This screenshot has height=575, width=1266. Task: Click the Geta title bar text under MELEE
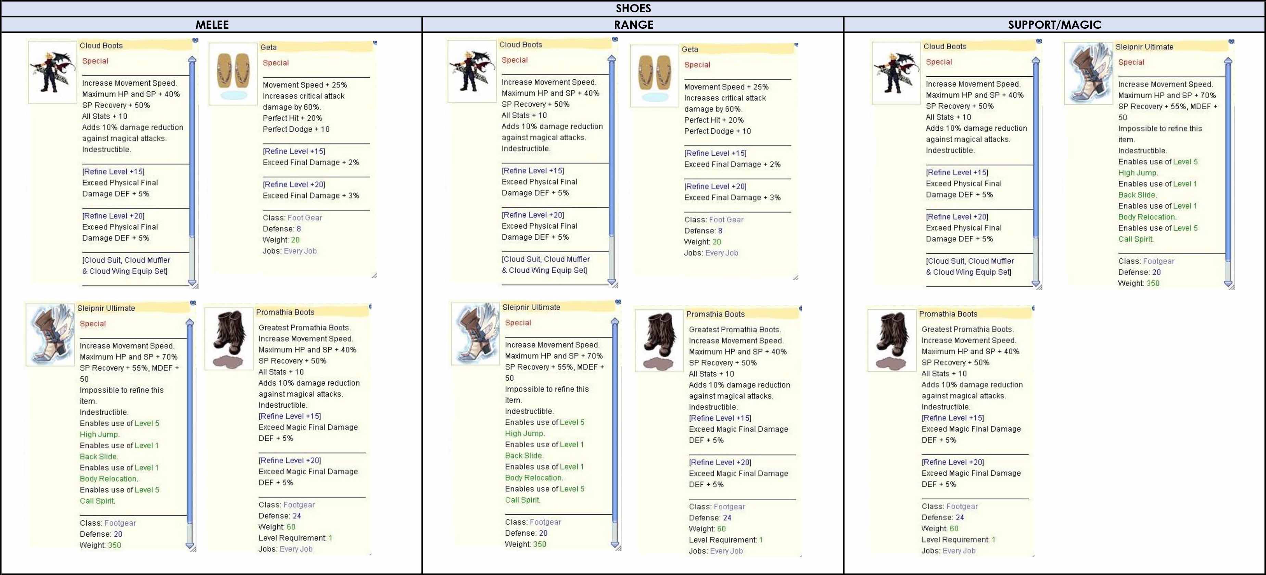pos(268,47)
